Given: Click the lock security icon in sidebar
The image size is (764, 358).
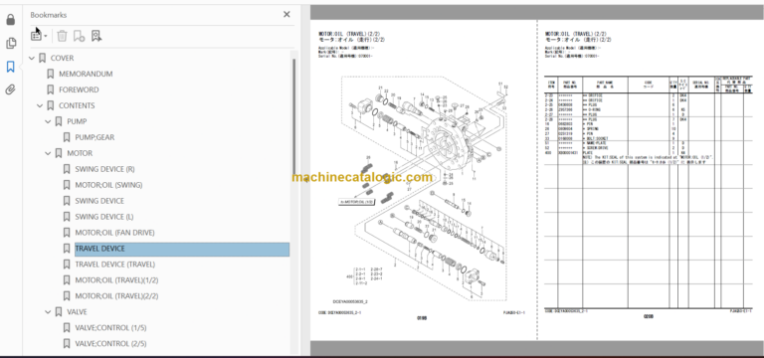Looking at the screenshot, I should coord(11,20).
